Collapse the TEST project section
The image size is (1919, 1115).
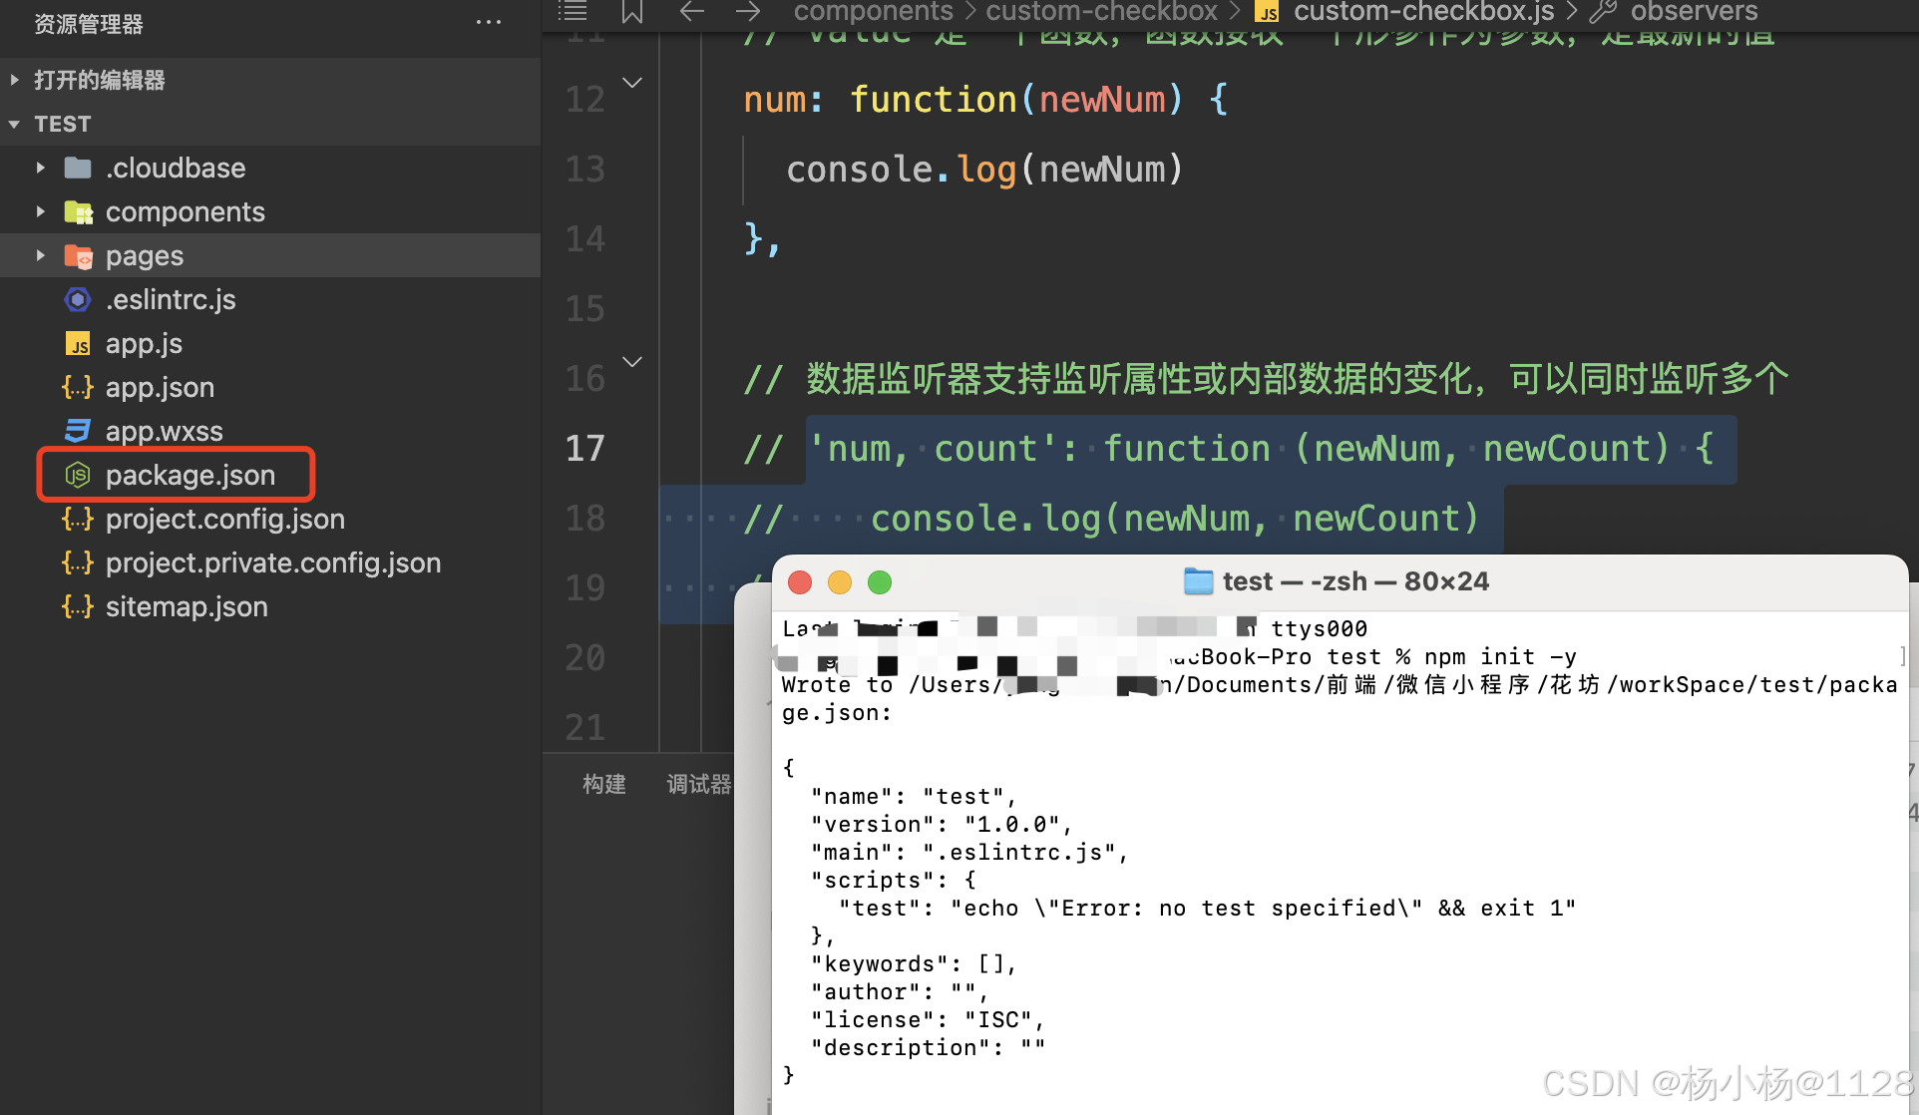pyautogui.click(x=14, y=124)
